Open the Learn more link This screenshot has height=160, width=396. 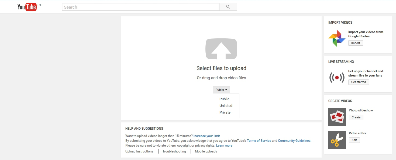coord(224,146)
